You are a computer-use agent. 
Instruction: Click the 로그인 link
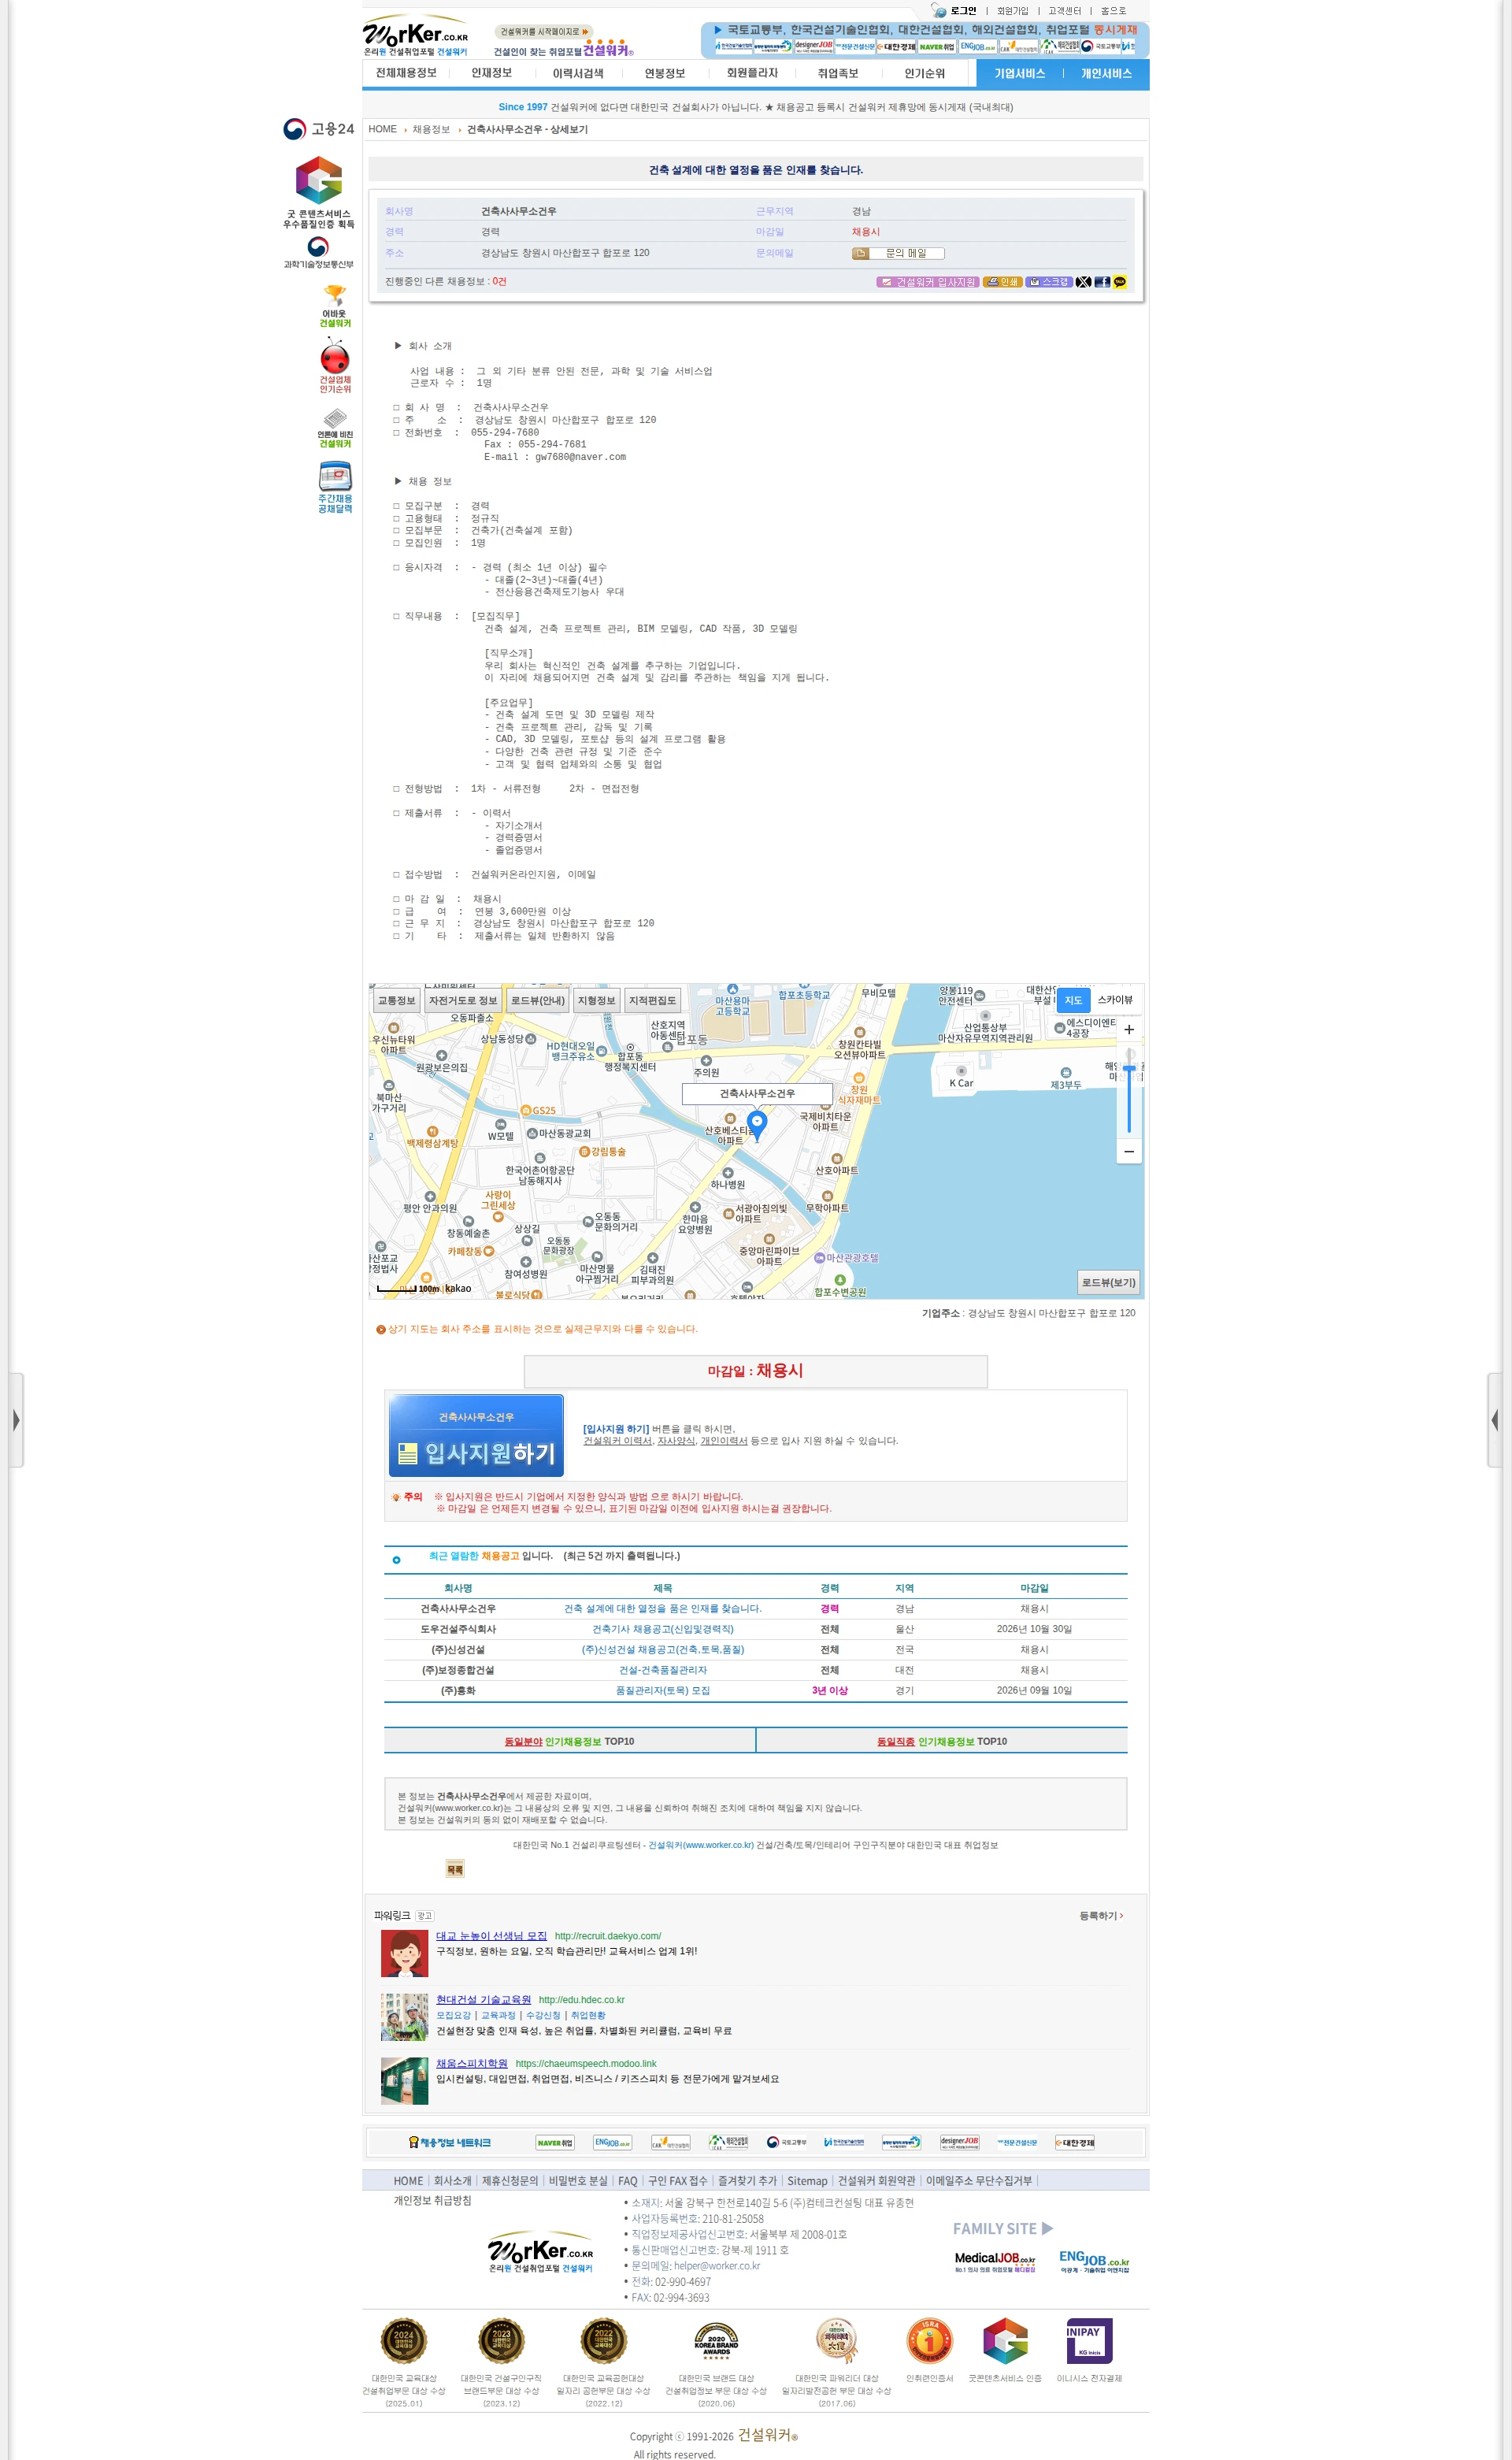[x=963, y=11]
